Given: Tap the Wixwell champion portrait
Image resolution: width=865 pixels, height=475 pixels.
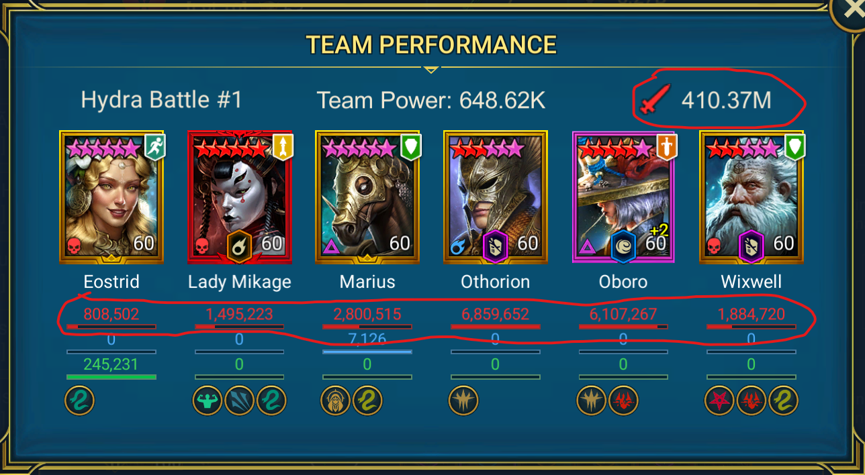Looking at the screenshot, I should (x=752, y=197).
